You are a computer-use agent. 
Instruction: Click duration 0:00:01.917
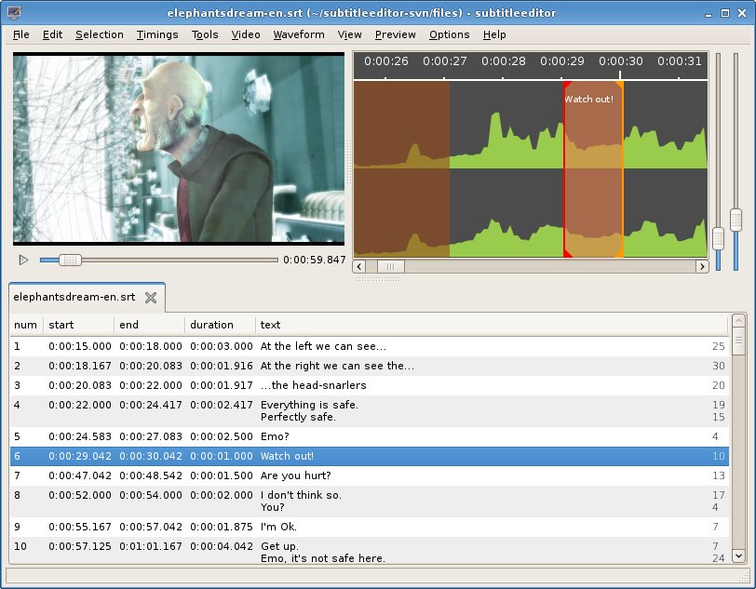[x=222, y=385]
